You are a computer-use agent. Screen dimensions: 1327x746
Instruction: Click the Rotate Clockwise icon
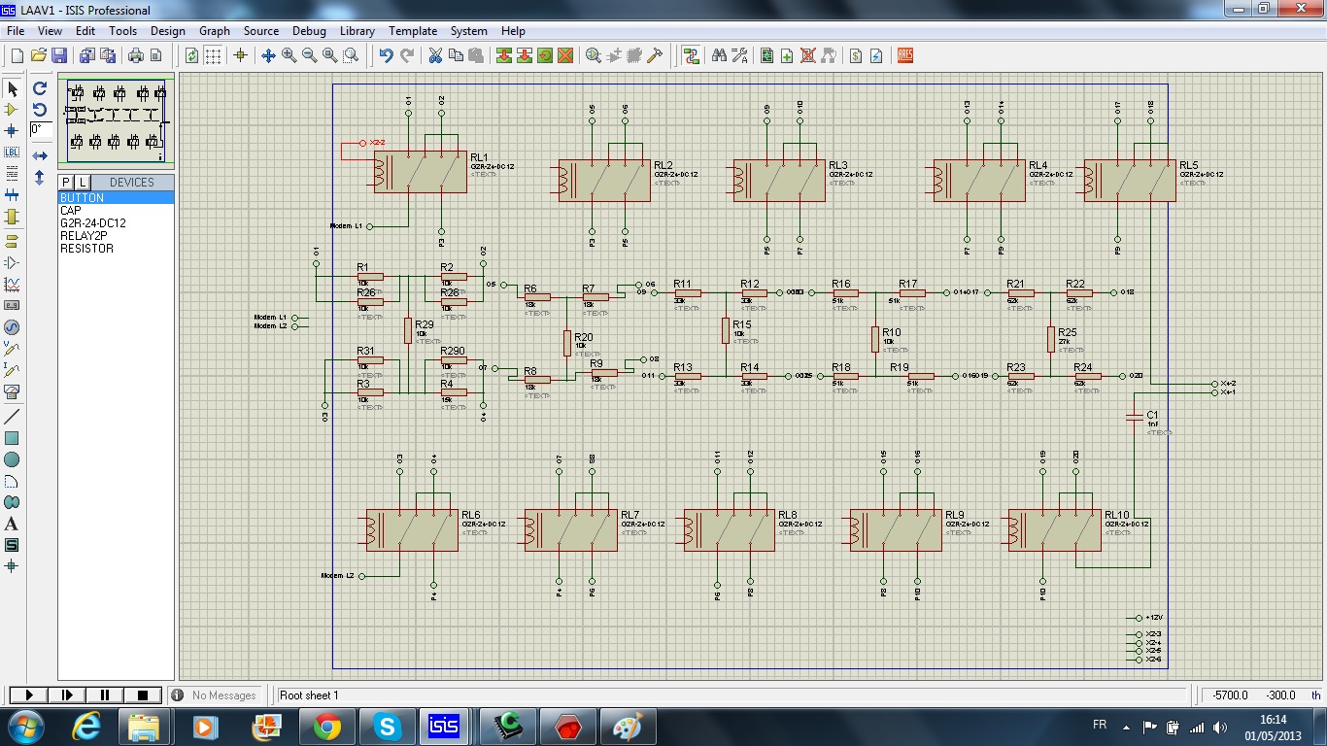40,88
